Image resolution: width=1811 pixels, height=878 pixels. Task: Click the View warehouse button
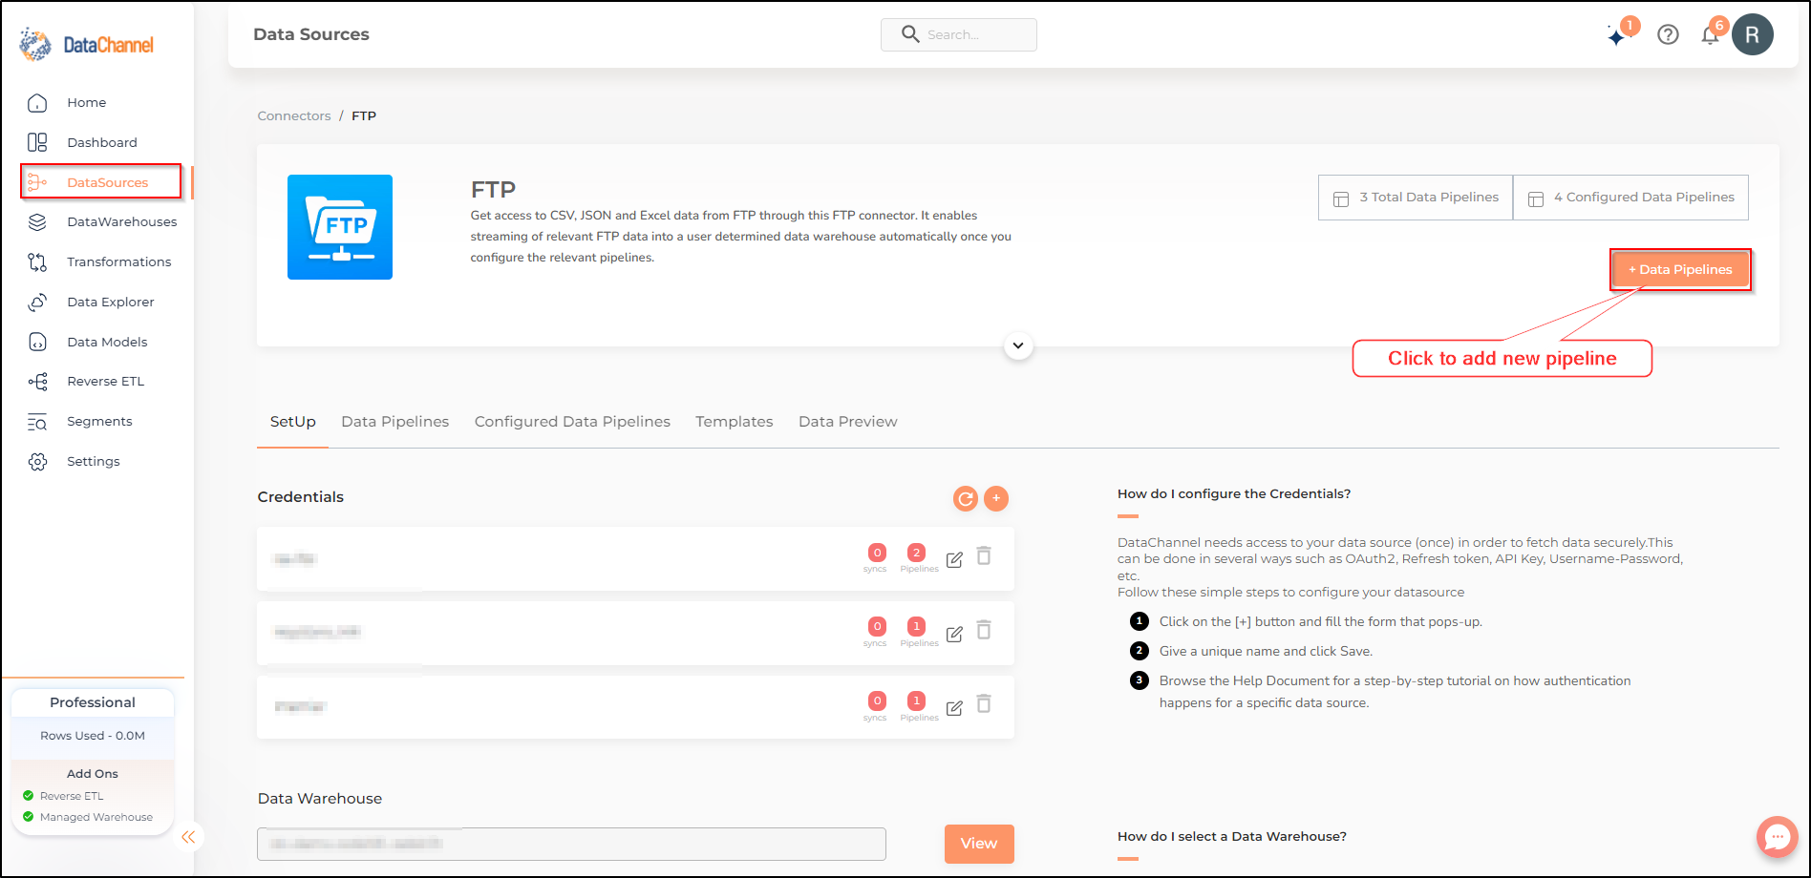(x=979, y=844)
